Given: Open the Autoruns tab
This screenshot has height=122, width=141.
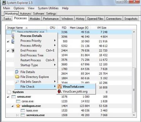Looking at the screenshot, I should pyautogui.click(x=25, y=13).
